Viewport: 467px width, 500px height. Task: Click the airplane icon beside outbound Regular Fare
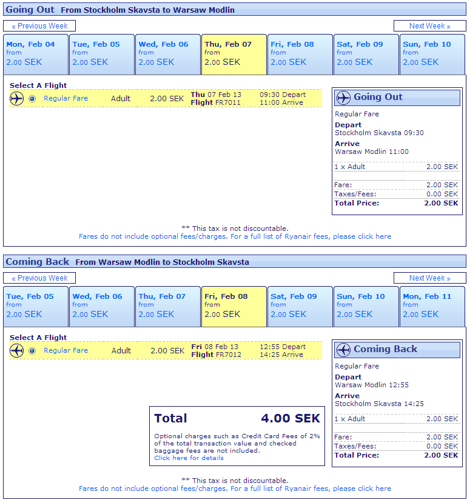pyautogui.click(x=16, y=98)
